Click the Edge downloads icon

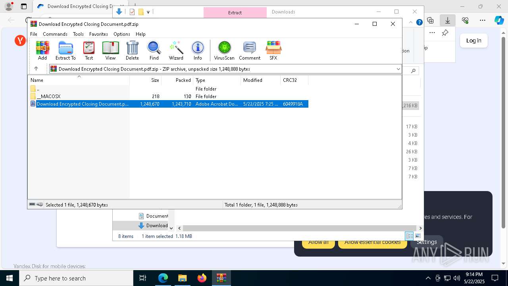[447, 20]
